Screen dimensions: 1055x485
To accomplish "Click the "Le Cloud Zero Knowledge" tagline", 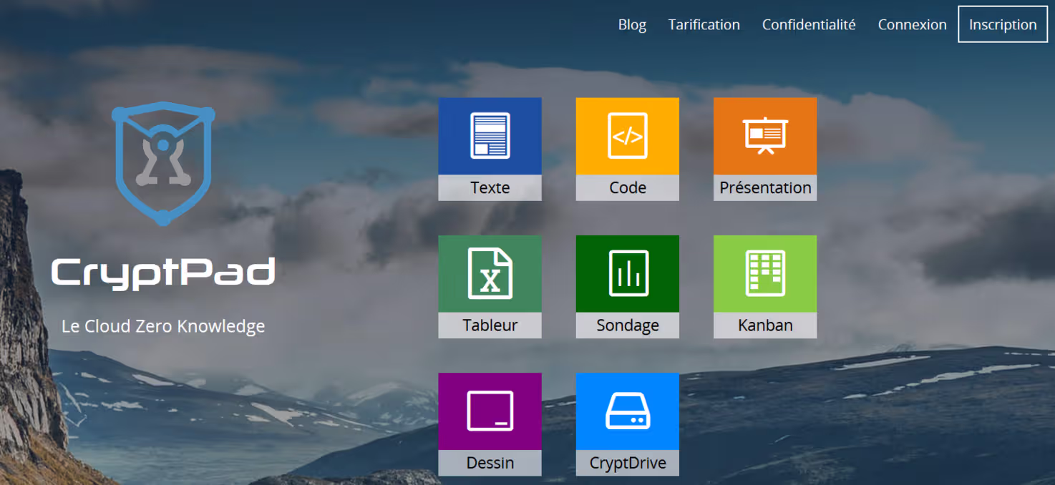I will pos(163,326).
